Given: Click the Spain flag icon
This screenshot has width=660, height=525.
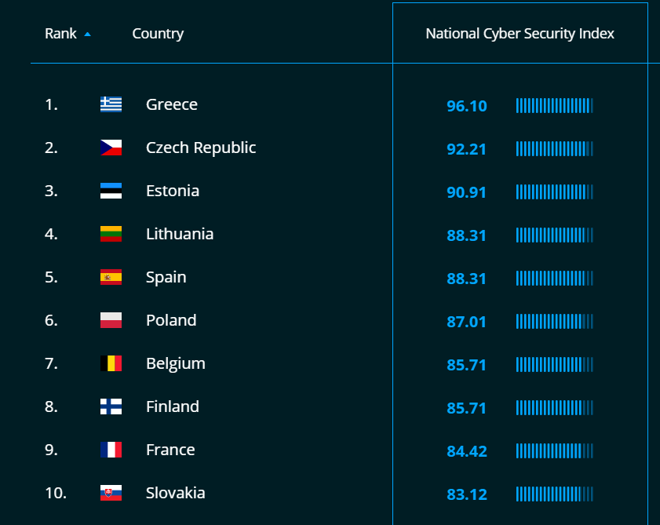Looking at the screenshot, I should pos(111,277).
